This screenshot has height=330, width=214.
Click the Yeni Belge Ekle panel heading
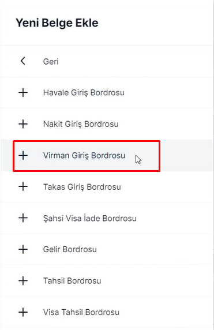(x=57, y=22)
